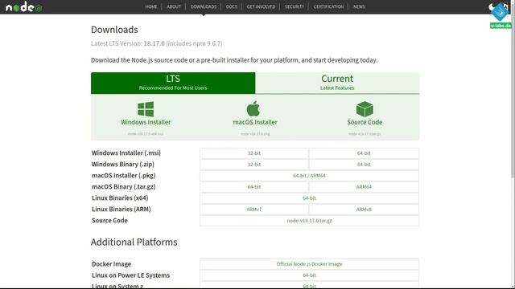The height and width of the screenshot is (289, 515).
Task: Download Windows Binary (.zip) 32-bit
Action: 254,164
